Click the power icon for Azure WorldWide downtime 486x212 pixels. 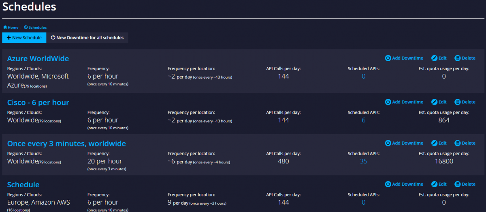coord(388,58)
